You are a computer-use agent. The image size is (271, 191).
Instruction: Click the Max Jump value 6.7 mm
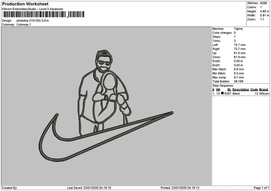(239, 77)
